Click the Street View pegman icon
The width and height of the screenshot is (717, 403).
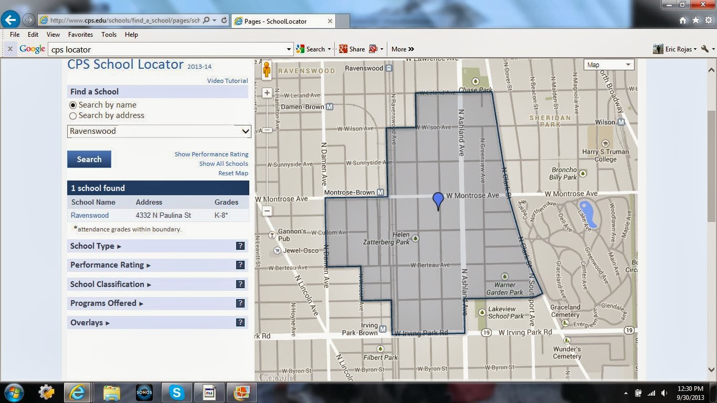pyautogui.click(x=267, y=70)
